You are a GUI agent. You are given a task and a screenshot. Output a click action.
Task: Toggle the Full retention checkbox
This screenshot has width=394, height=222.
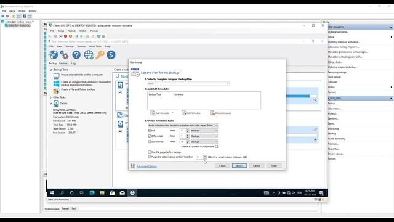click(150, 130)
